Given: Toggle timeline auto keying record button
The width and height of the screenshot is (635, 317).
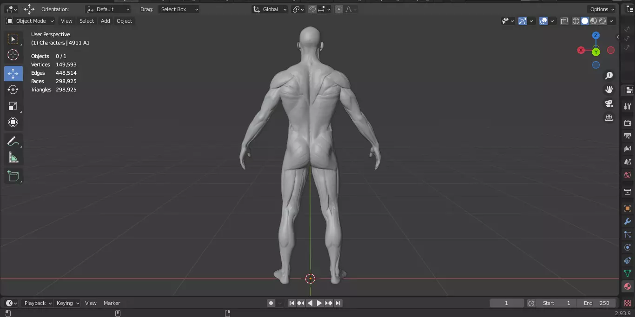Looking at the screenshot, I should click(x=271, y=303).
